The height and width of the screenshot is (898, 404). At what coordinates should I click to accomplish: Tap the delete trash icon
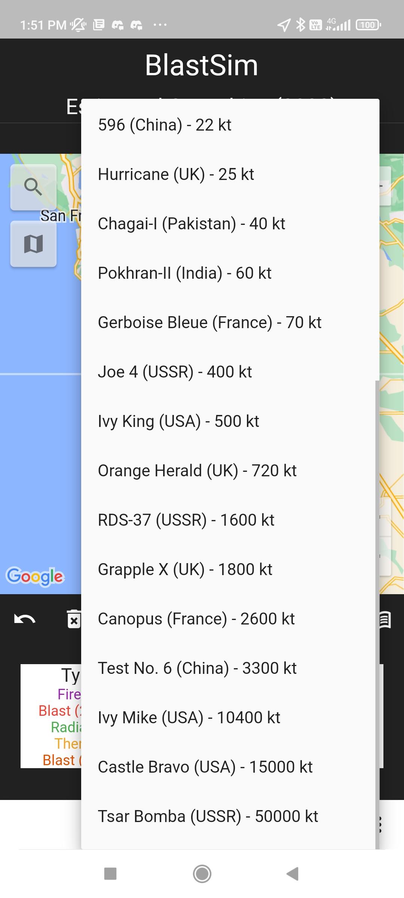[x=73, y=619]
